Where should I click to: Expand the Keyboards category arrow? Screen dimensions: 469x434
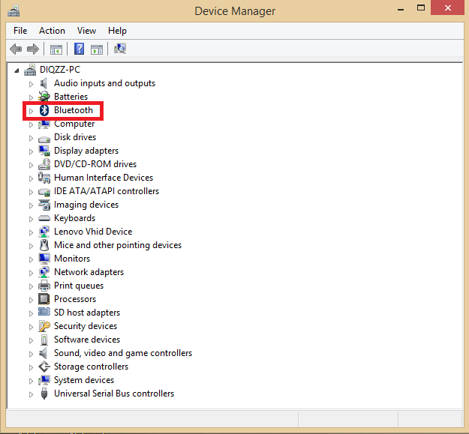click(31, 219)
